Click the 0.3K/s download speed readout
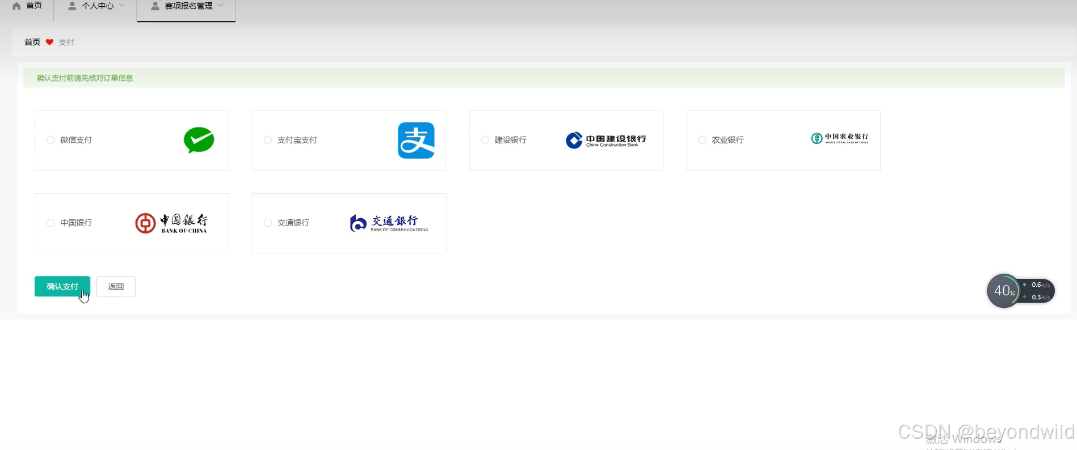 pos(1041,297)
